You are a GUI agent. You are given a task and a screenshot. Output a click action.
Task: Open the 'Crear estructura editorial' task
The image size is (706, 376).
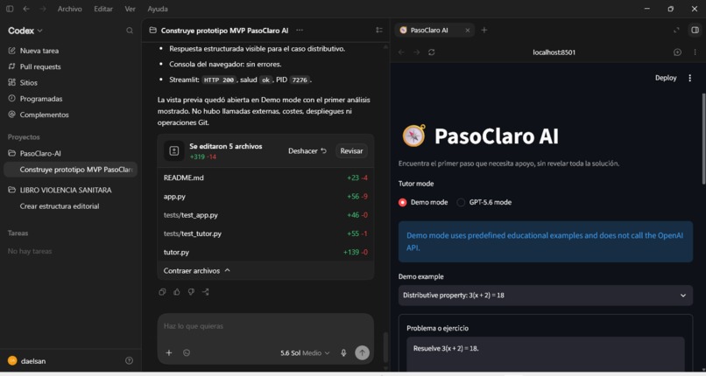click(x=60, y=206)
